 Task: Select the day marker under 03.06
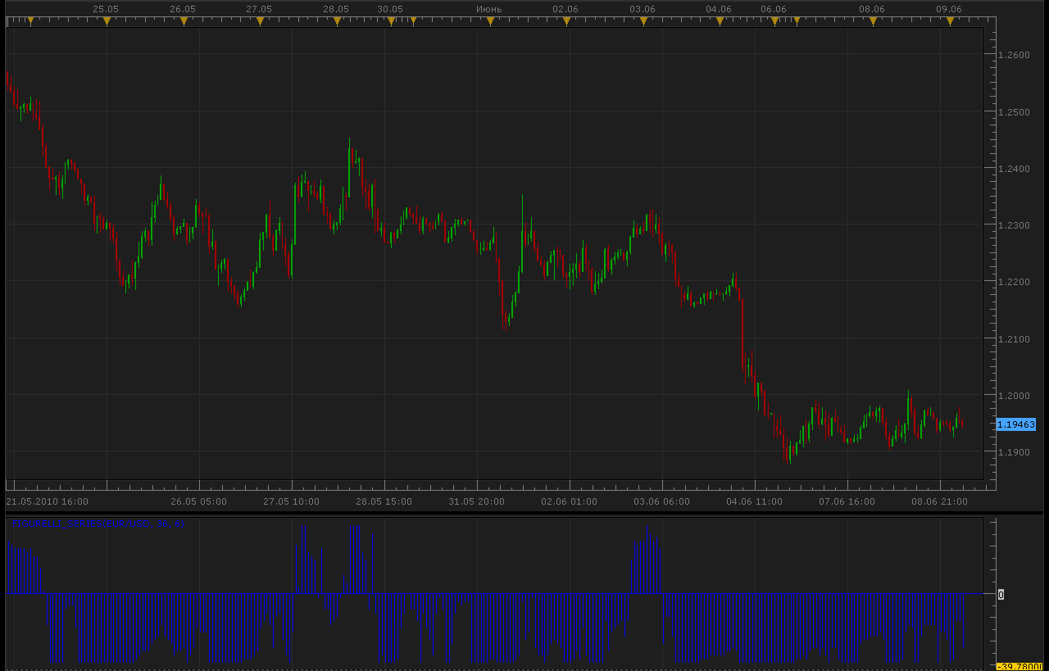pyautogui.click(x=643, y=22)
